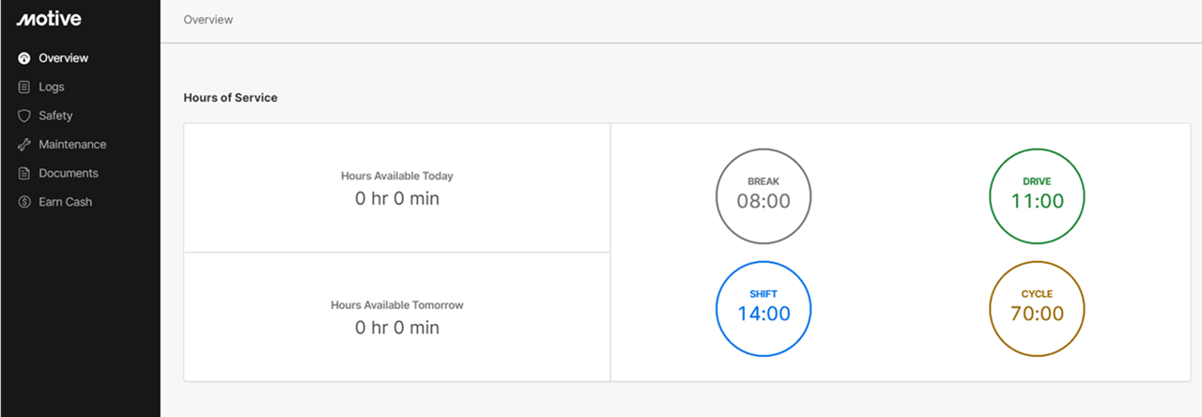Select the gray Break timer circle

tap(763, 196)
